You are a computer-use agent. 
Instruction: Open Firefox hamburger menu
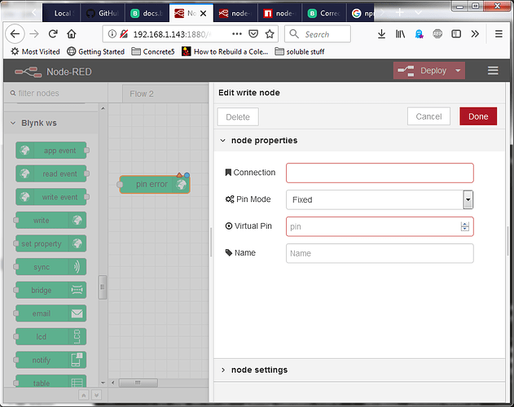pyautogui.click(x=499, y=33)
